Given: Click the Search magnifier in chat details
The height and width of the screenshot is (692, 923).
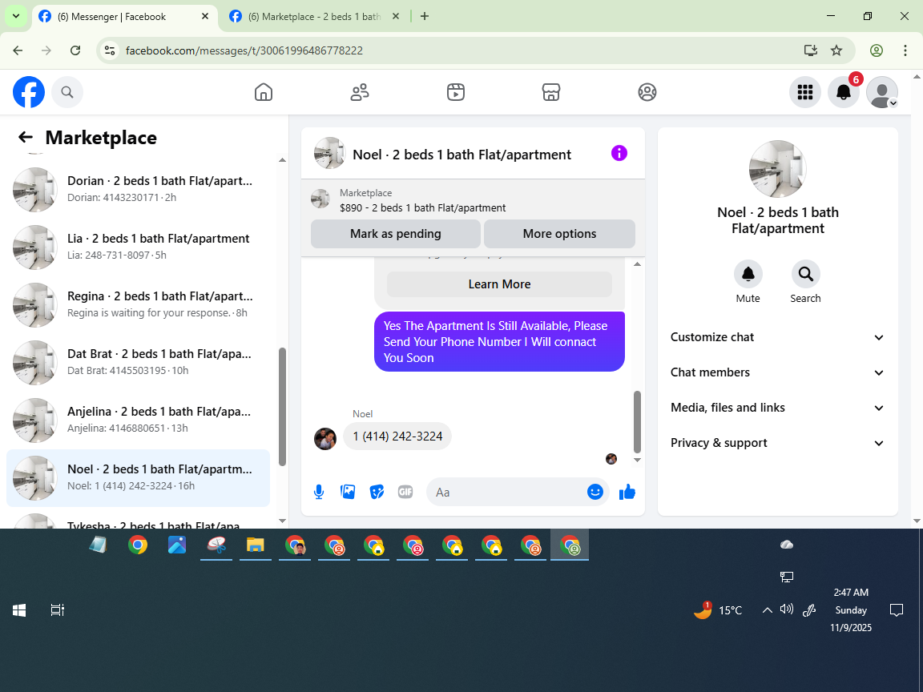Looking at the screenshot, I should (805, 274).
